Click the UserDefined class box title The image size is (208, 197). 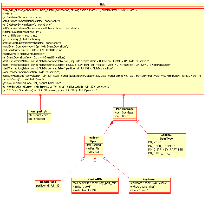[x=48, y=182]
